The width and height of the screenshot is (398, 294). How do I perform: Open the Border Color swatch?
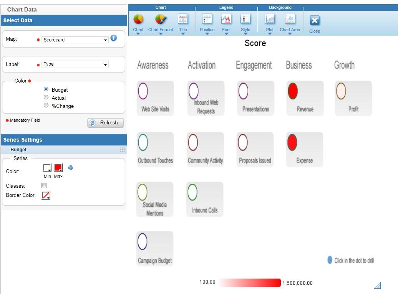point(46,195)
